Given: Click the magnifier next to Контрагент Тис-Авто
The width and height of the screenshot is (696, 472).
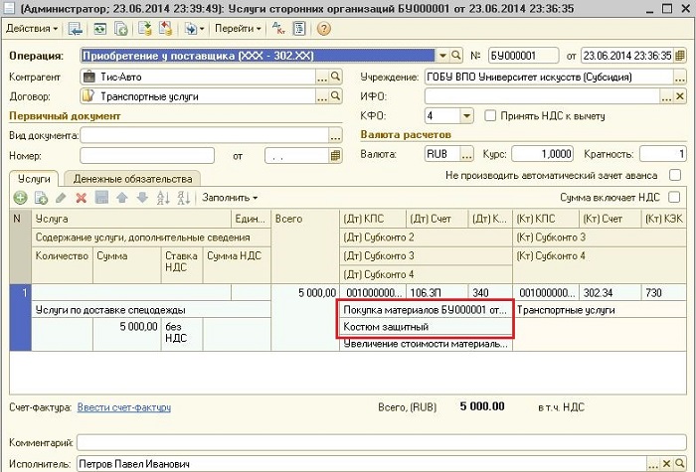Looking at the screenshot, I should point(336,78).
